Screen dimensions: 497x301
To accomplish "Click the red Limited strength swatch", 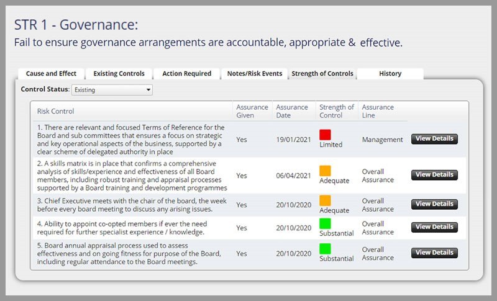I will [x=325, y=135].
